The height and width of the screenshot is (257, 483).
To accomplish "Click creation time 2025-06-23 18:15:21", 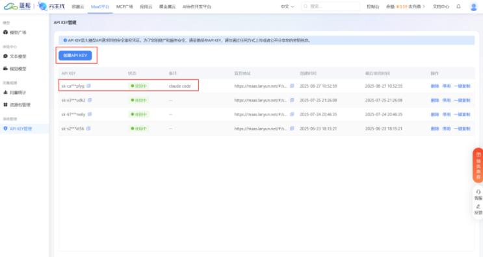I will click(318, 128).
